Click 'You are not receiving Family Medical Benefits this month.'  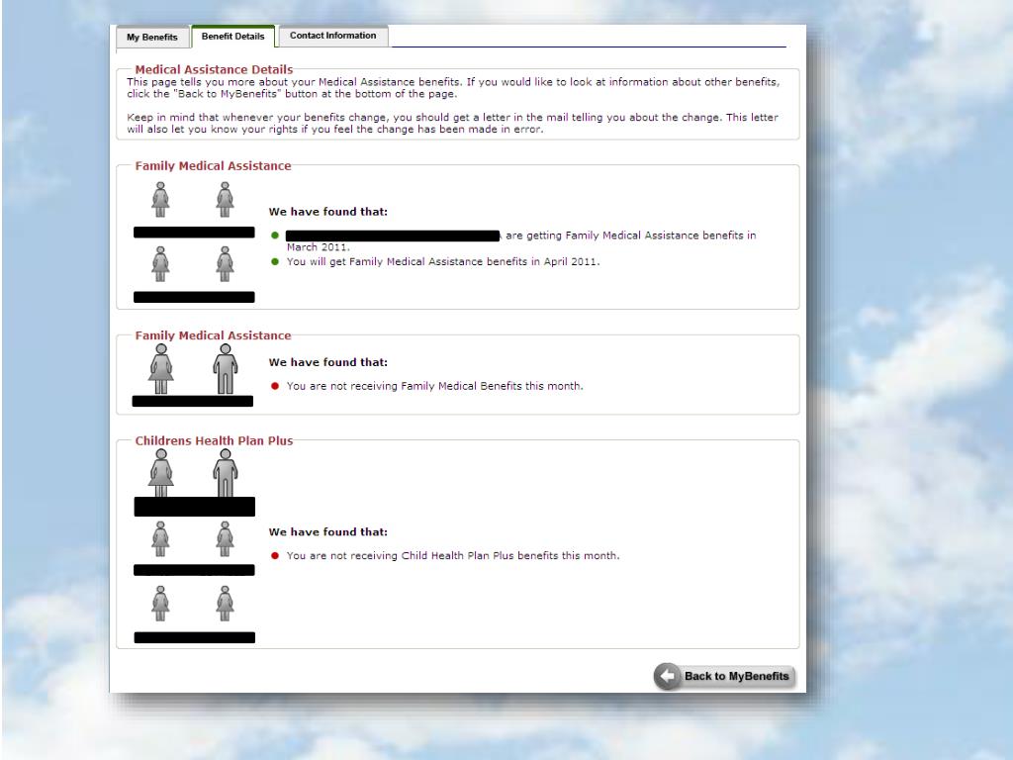point(435,386)
